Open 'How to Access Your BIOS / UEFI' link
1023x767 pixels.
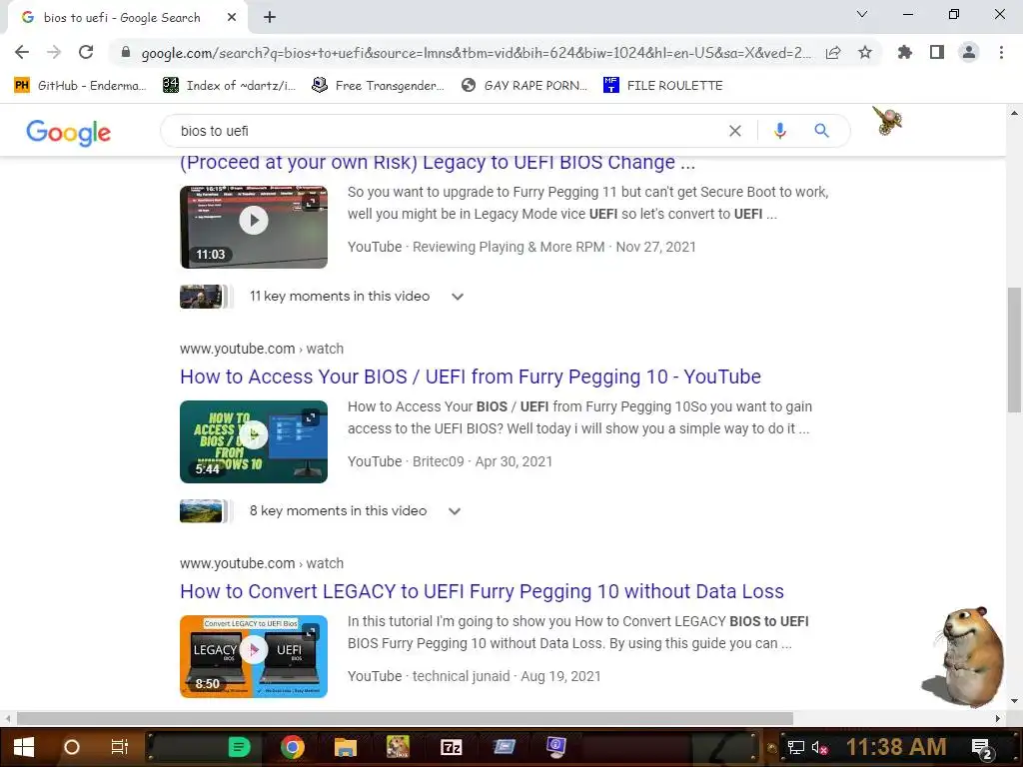pos(471,377)
